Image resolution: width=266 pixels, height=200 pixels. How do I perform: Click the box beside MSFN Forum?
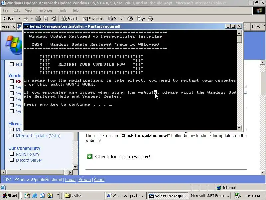point(12,154)
